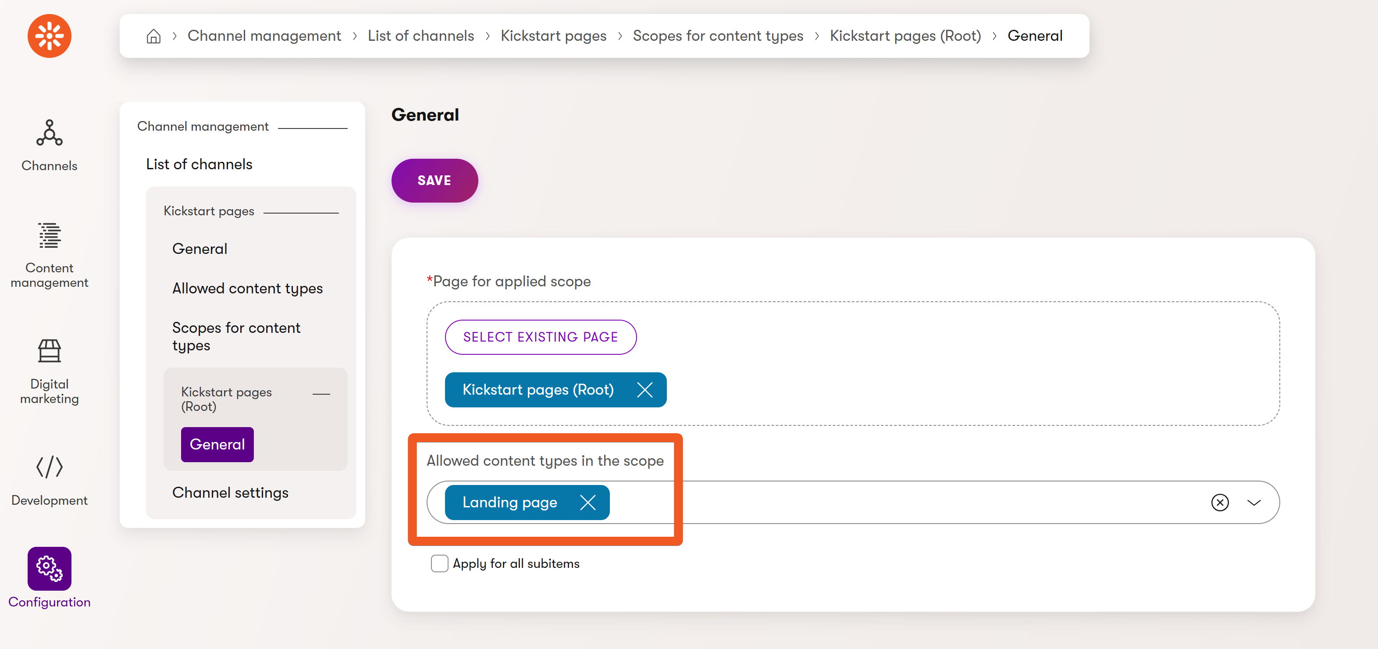Open Kickstart pages (Root) breadcrumb
This screenshot has height=649, width=1378.
[x=905, y=36]
